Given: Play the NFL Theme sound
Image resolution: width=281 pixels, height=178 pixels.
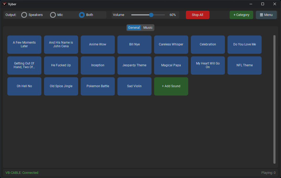Looking at the screenshot, I should (x=244, y=65).
